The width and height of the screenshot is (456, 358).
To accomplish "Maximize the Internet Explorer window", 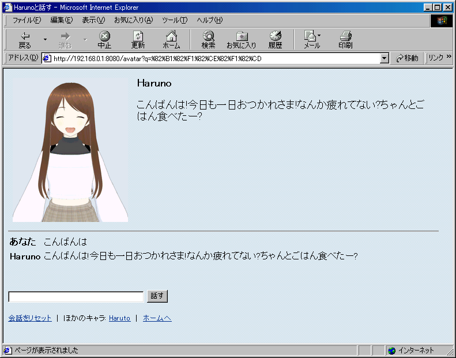I will point(437,7).
